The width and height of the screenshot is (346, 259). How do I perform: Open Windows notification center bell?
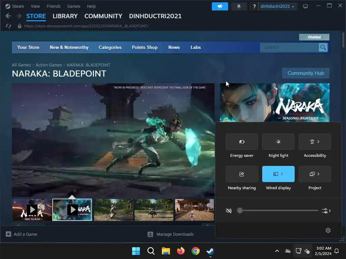tap(337, 251)
